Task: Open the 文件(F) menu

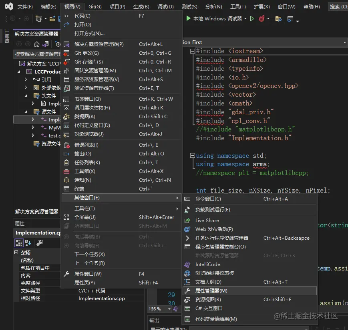Action: [x=25, y=7]
